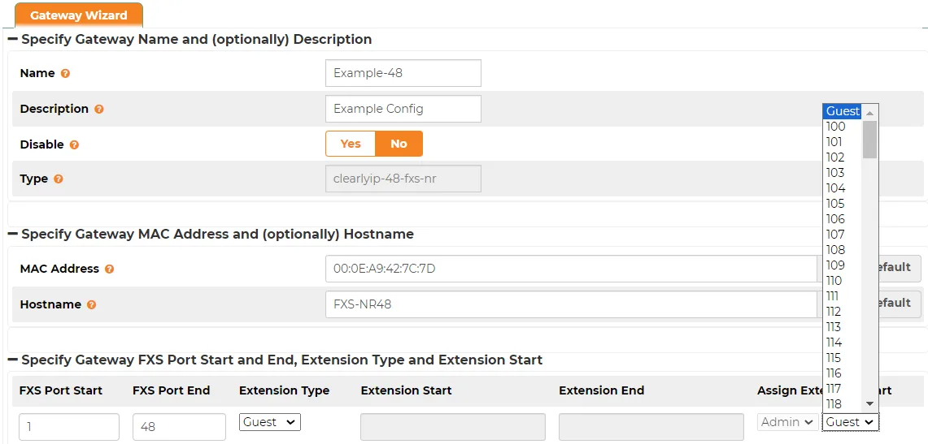Select extension 112 in the list

843,311
